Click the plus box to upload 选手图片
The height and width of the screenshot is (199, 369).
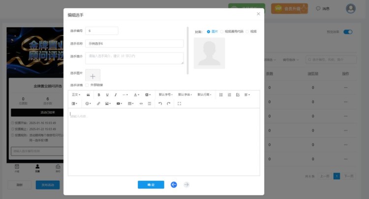tap(93, 76)
